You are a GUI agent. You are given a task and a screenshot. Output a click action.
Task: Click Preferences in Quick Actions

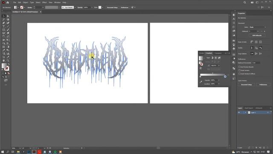pos(263,85)
